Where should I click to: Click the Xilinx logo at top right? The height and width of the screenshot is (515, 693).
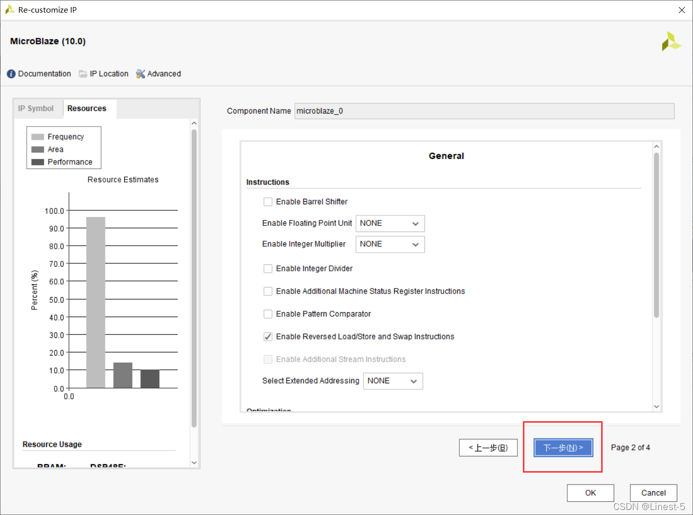click(x=671, y=41)
